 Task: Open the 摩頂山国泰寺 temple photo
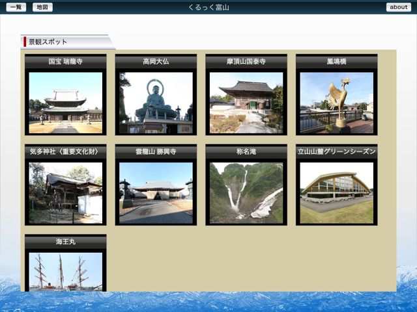tap(246, 103)
